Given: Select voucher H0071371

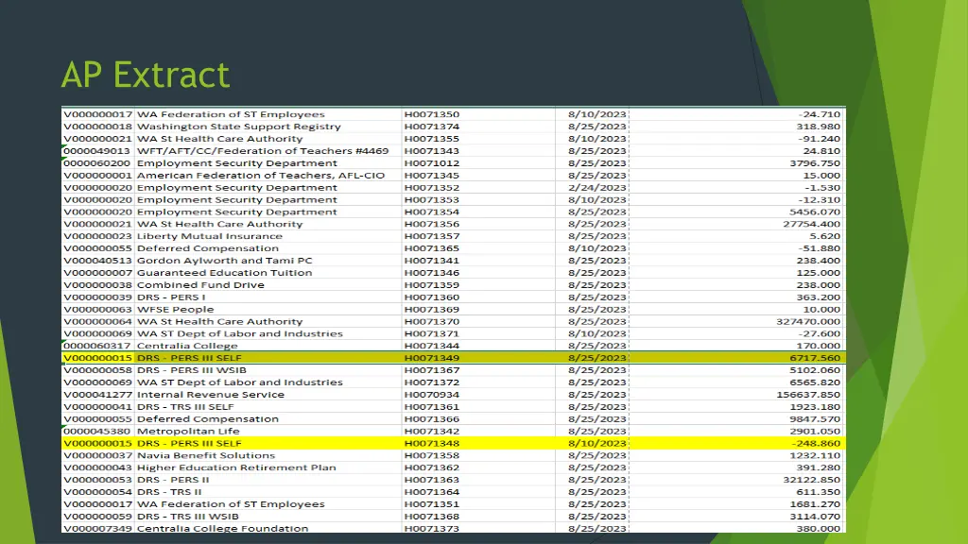Looking at the screenshot, I should (431, 333).
